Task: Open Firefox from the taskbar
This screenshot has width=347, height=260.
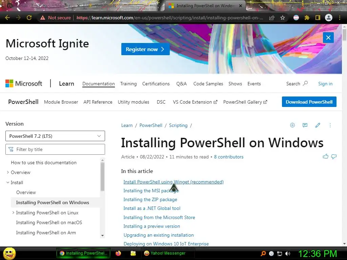Action: [118, 253]
